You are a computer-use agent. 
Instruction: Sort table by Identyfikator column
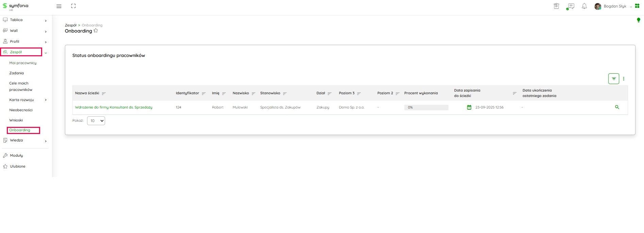point(204,93)
